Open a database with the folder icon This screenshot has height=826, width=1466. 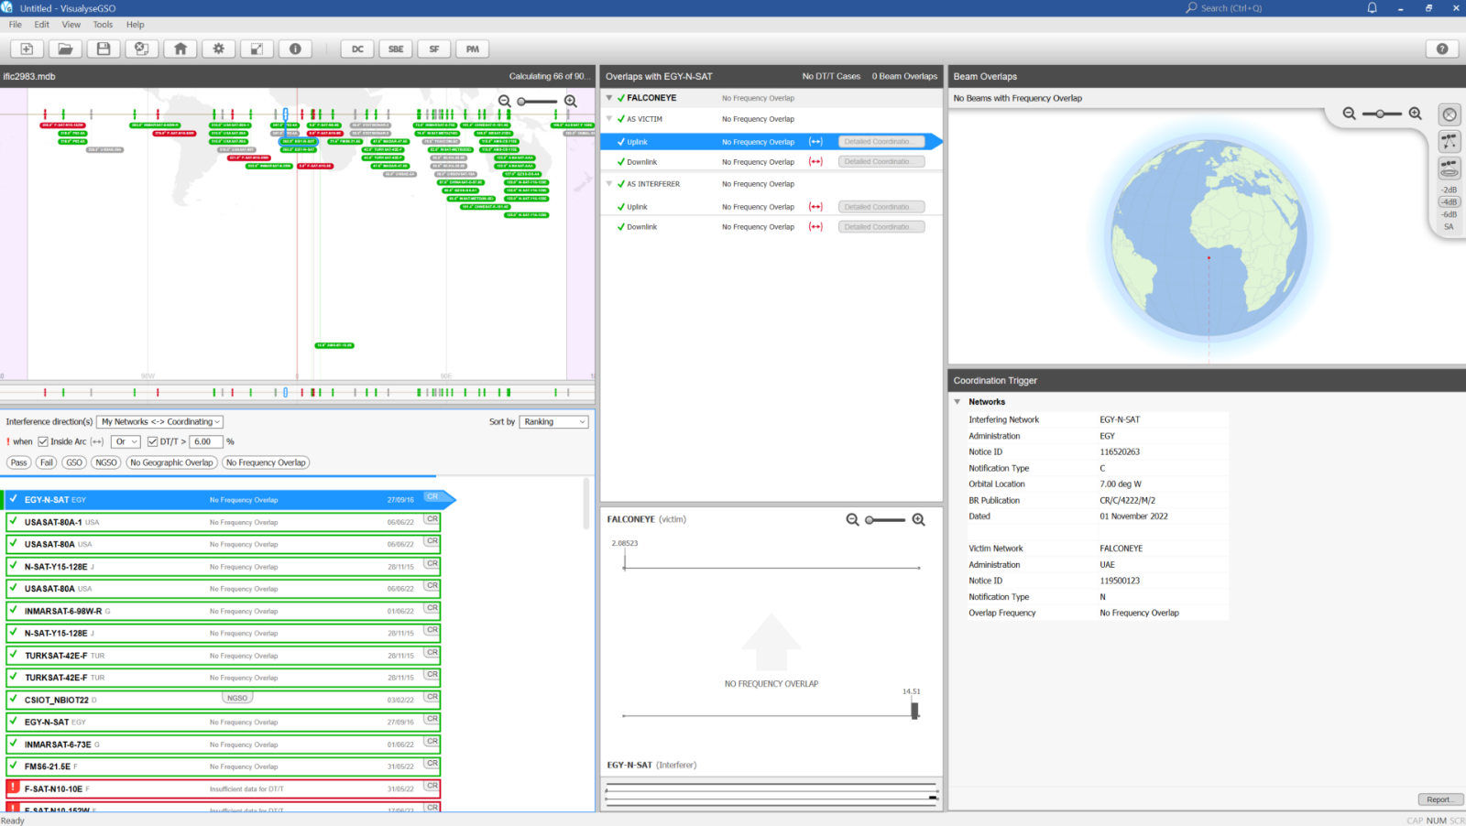[65, 49]
